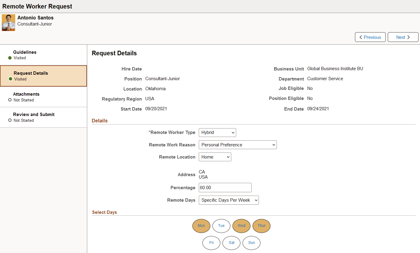Toggle off the Wed selection
Screen dimensions: 420x253
[x=241, y=226]
